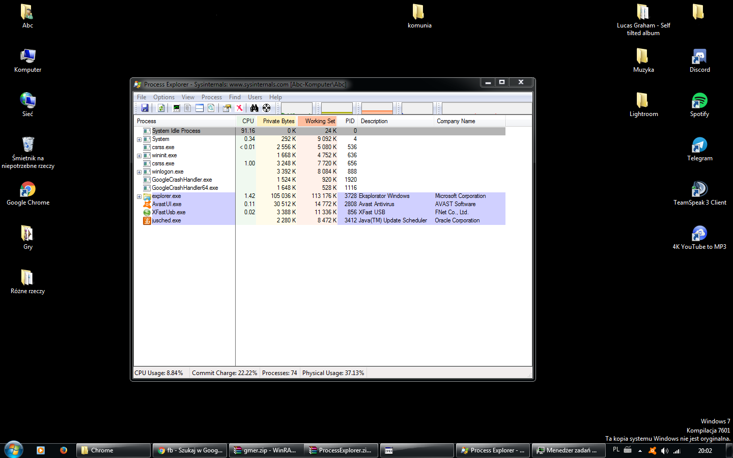Click the CPU usage history mini graph
The width and height of the screenshot is (733, 458).
[297, 108]
